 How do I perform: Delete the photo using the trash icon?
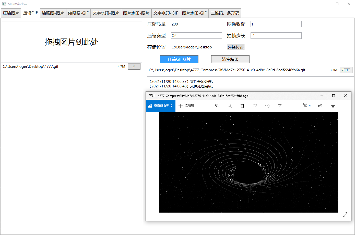[x=242, y=106]
